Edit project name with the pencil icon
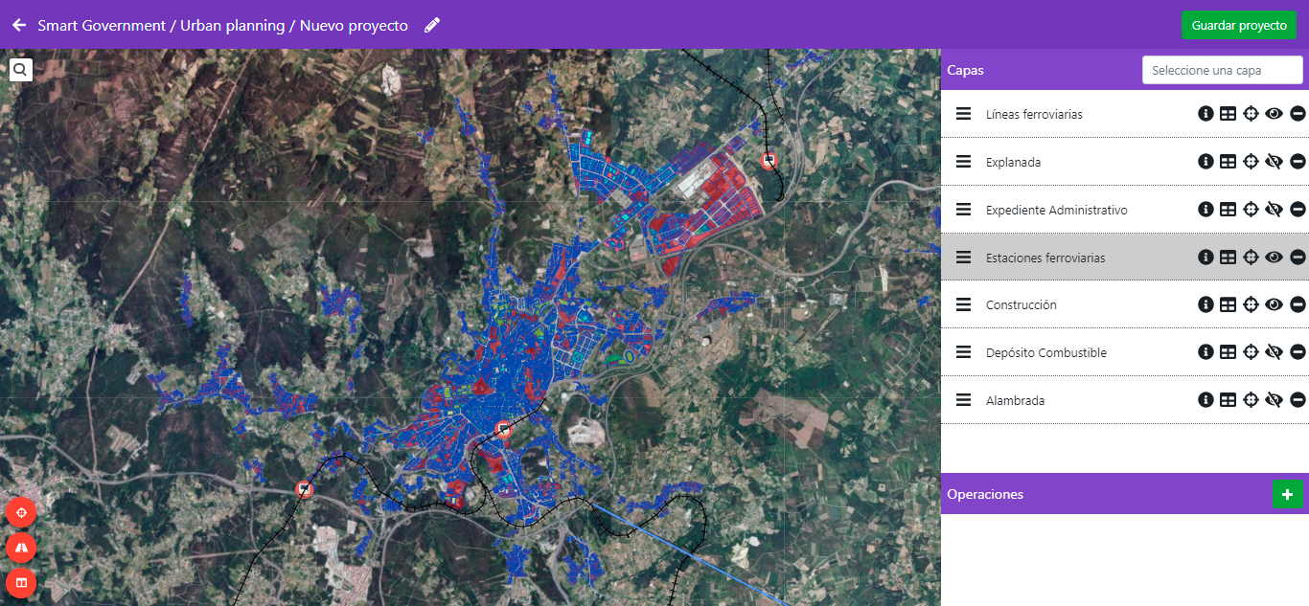This screenshot has height=606, width=1309. 432,25
